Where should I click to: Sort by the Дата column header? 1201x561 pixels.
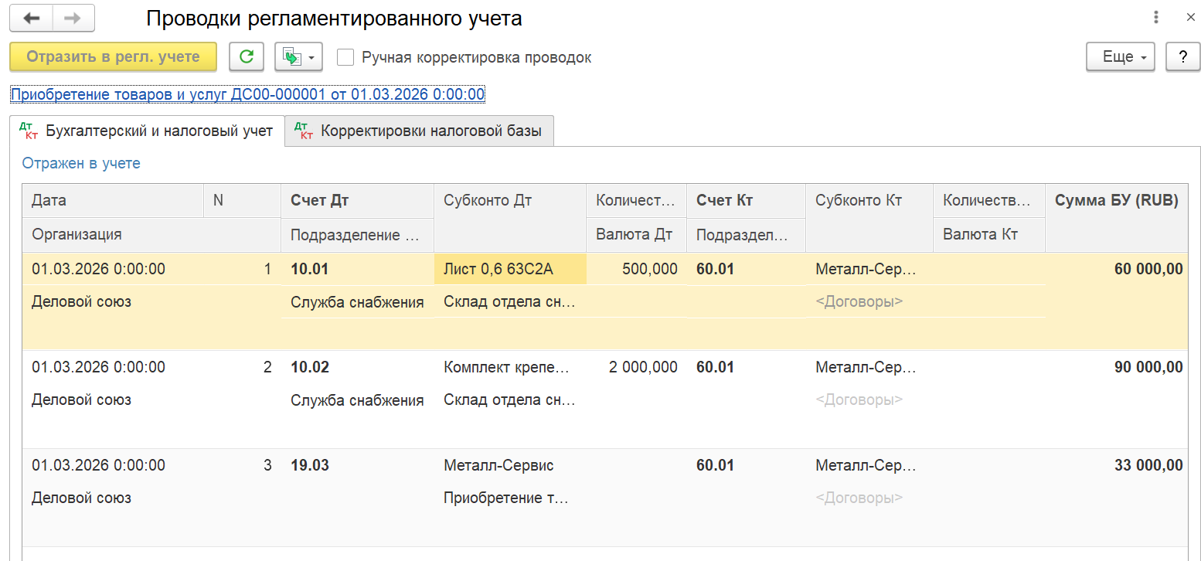click(x=113, y=200)
